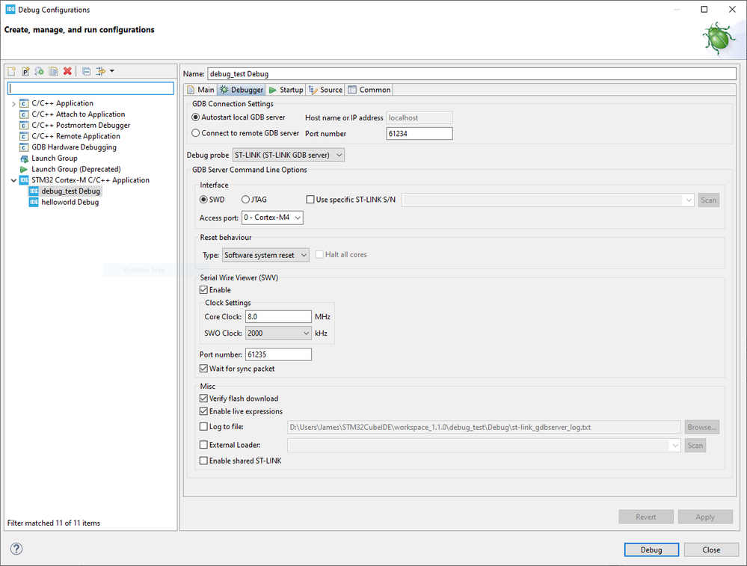Select STM32 Cortex-M C/C++ Application item

click(x=90, y=180)
